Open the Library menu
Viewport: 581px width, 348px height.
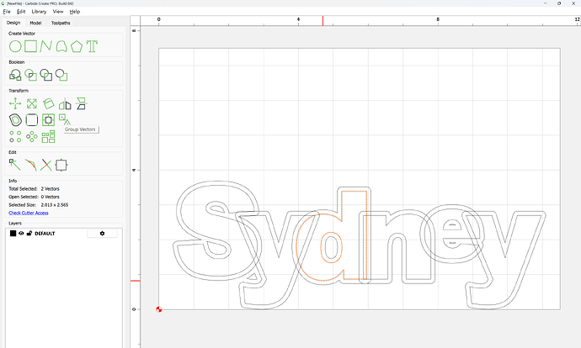tap(39, 12)
